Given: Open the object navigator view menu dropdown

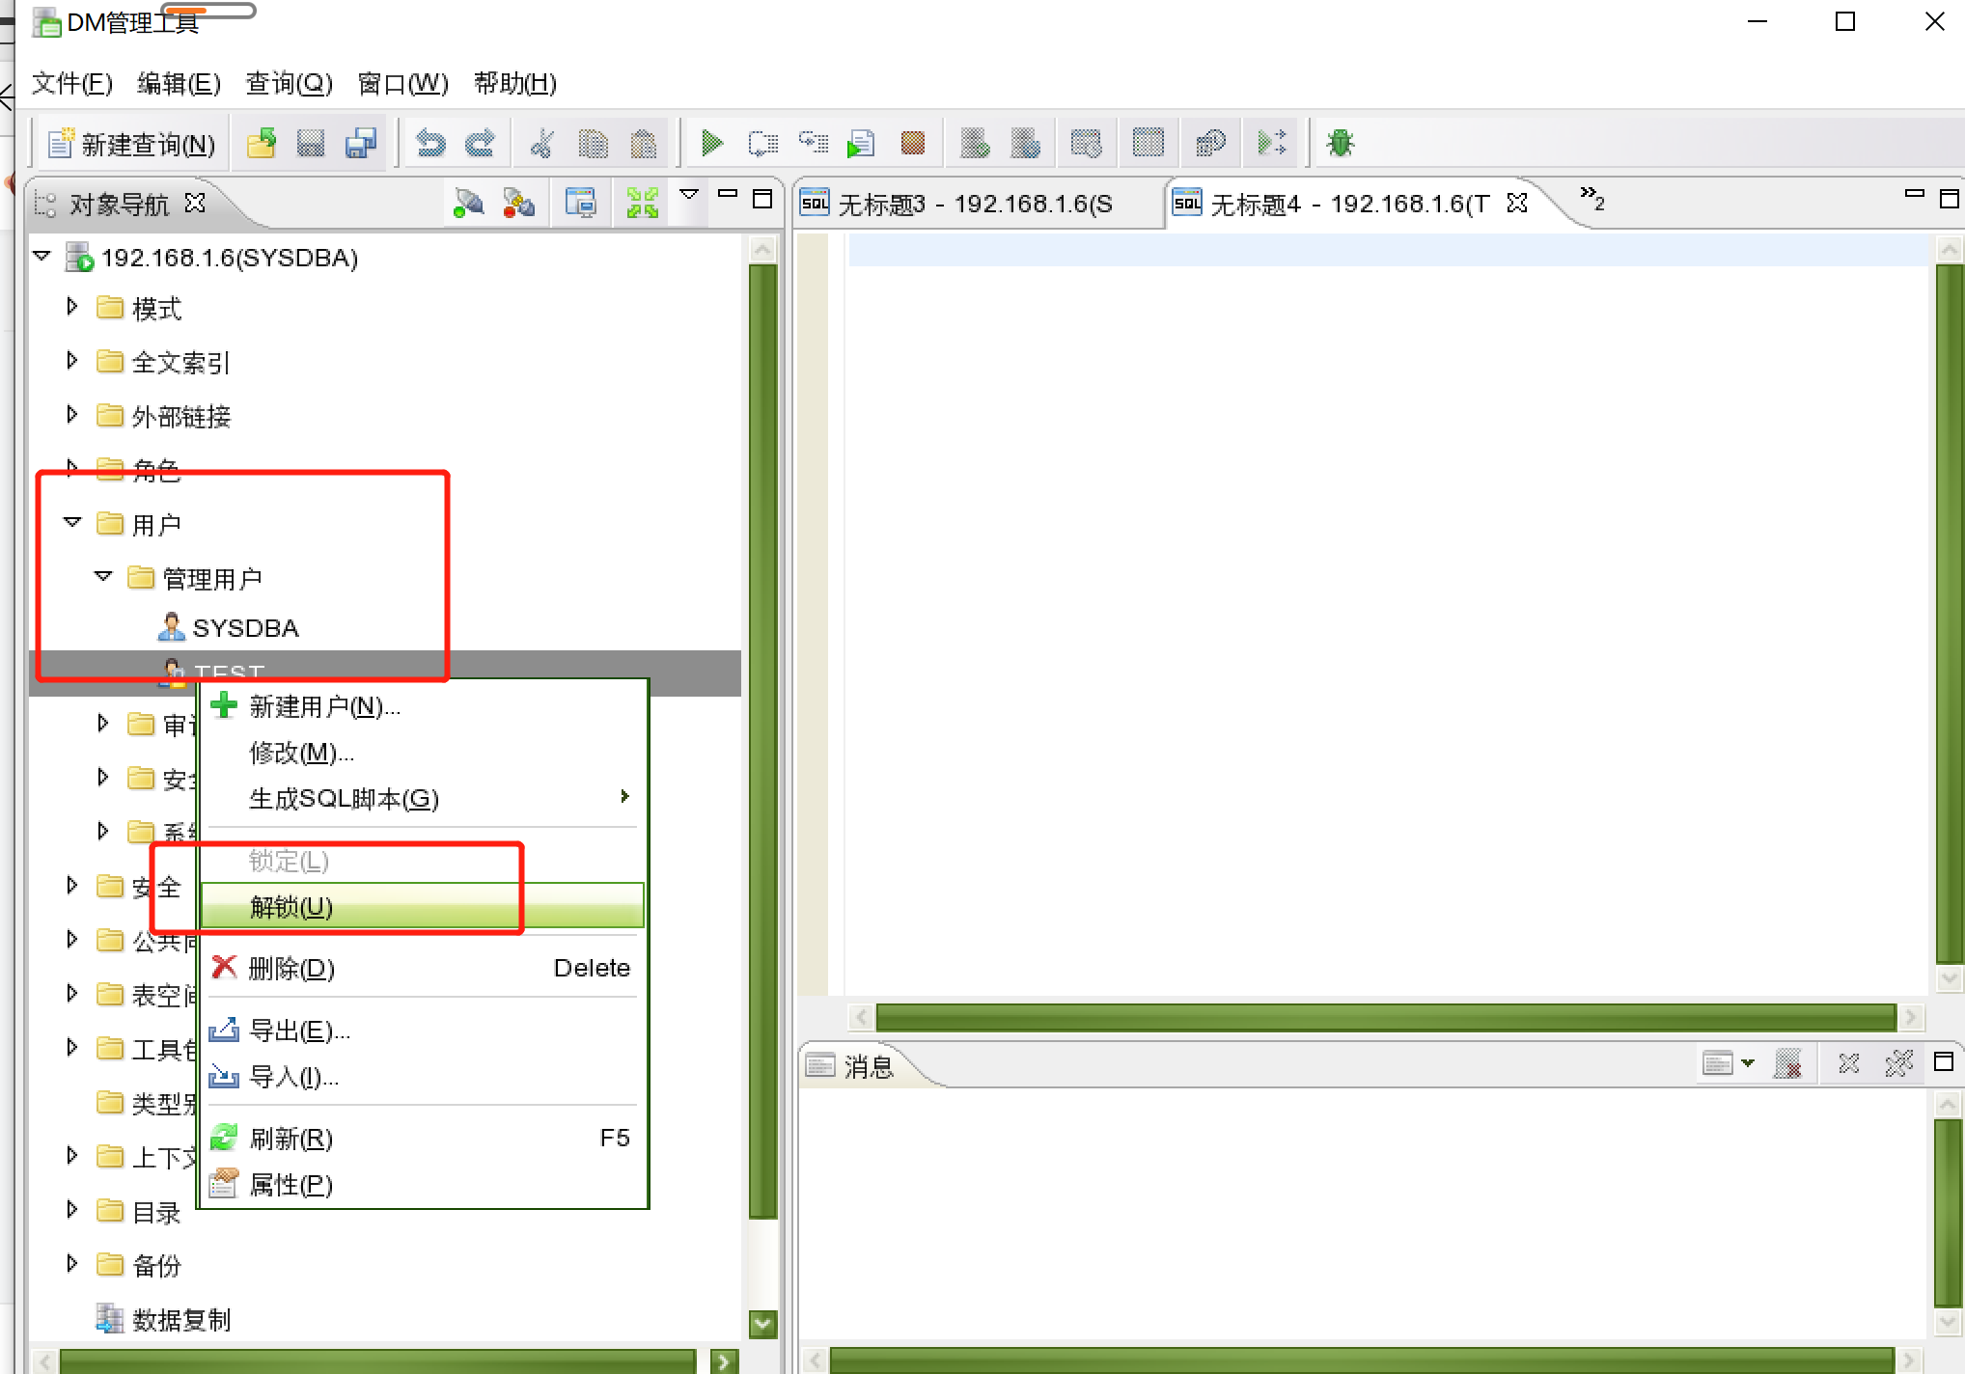Looking at the screenshot, I should [x=689, y=195].
